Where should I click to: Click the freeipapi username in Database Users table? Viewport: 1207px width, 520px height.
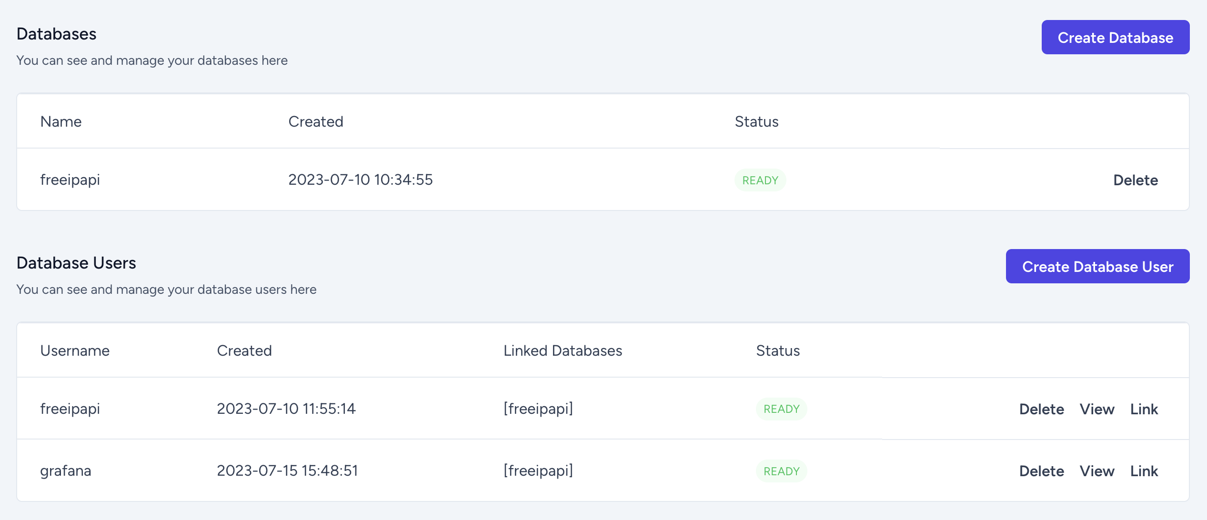click(x=70, y=409)
